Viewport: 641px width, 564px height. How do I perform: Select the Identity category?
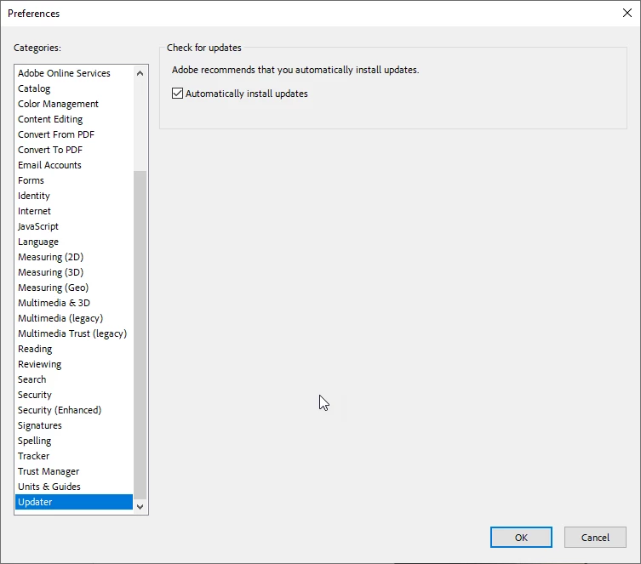pos(74,196)
